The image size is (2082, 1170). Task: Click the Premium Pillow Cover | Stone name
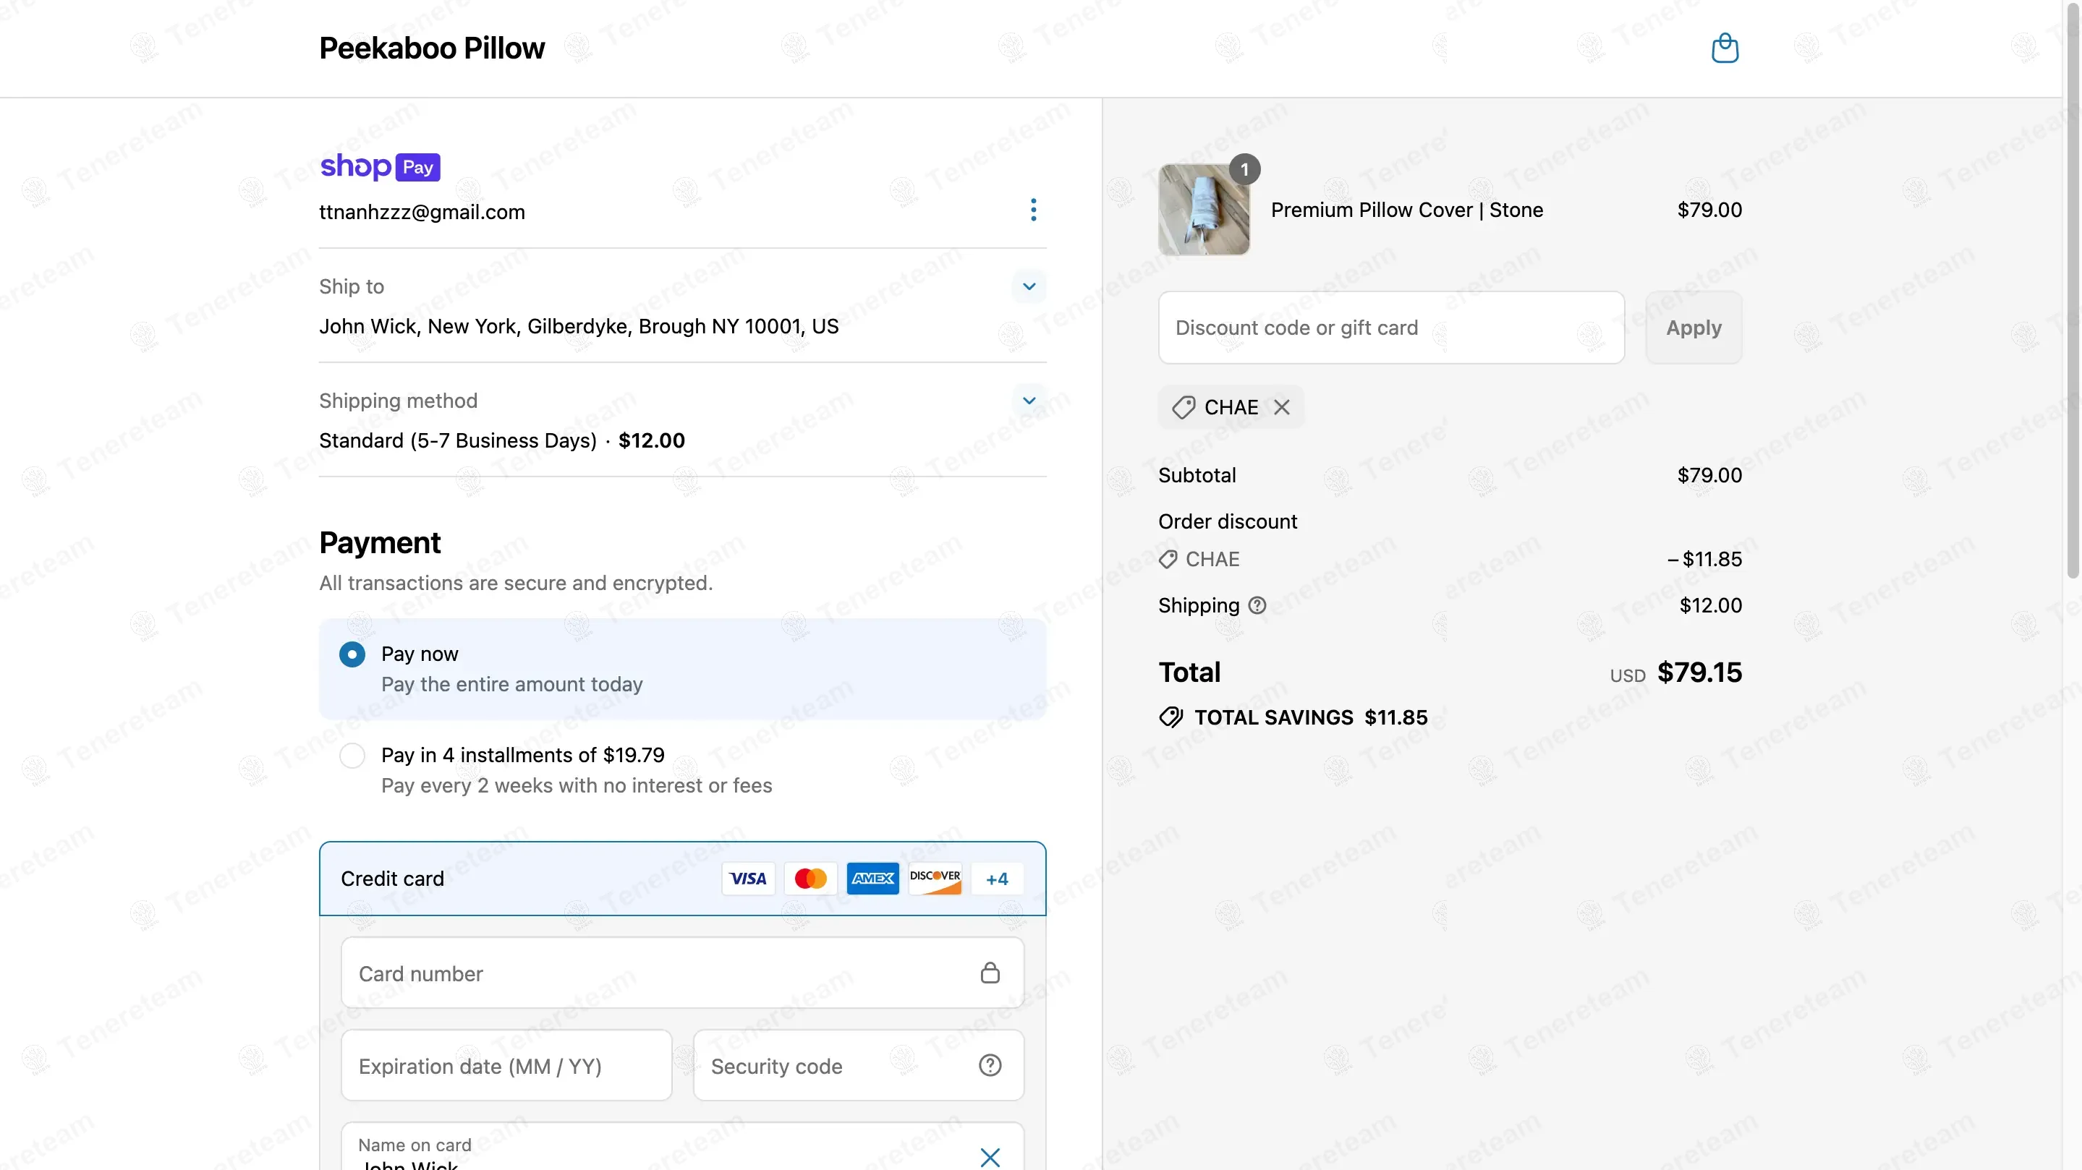coord(1406,210)
